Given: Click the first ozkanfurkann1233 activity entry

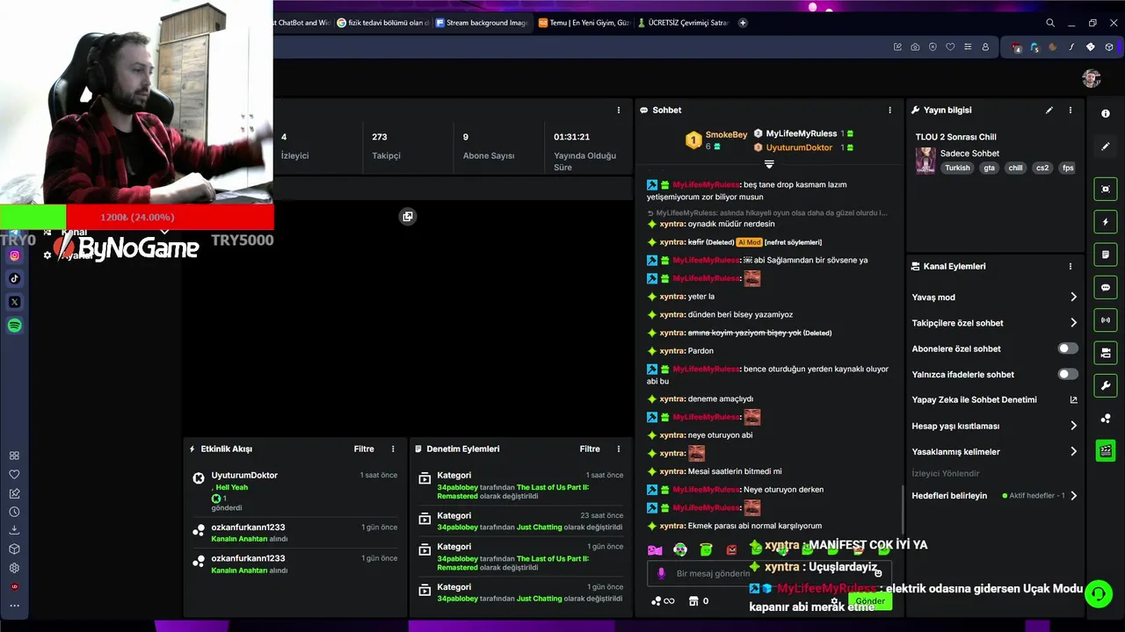Looking at the screenshot, I should click(295, 533).
